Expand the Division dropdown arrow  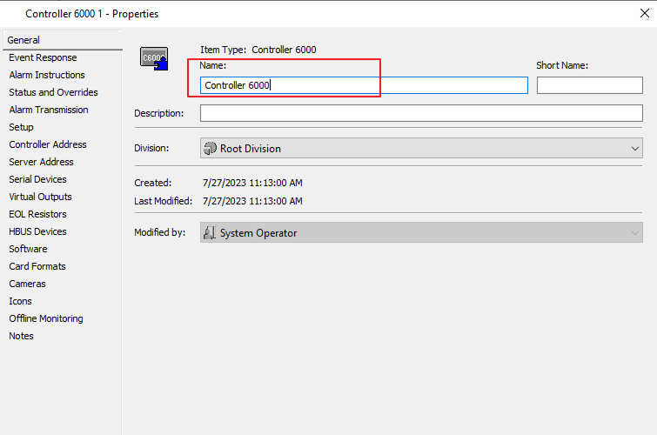pos(634,149)
